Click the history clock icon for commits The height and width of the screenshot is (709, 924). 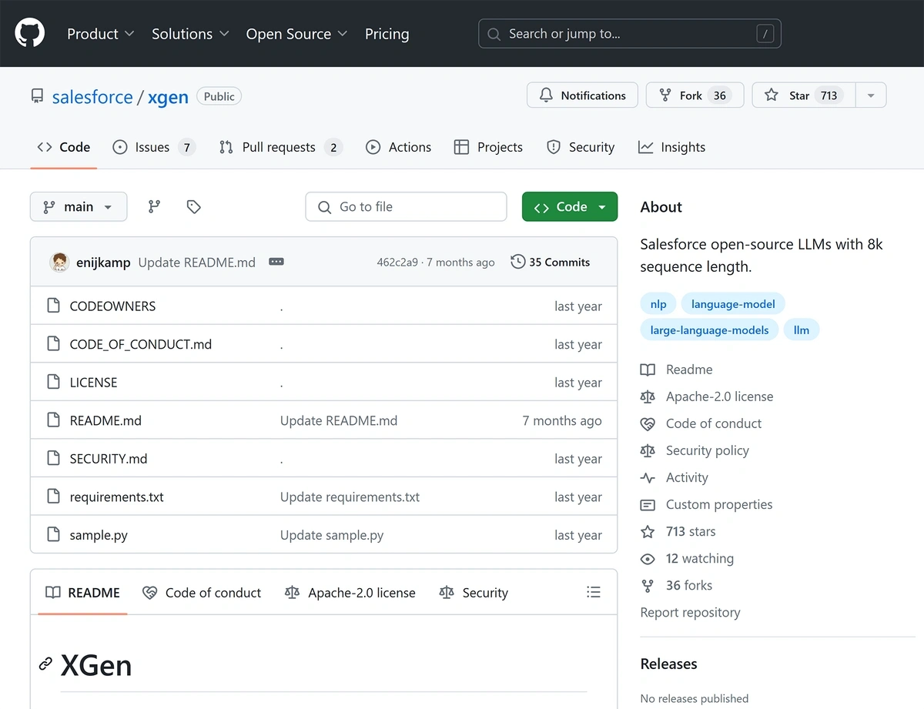coord(518,262)
